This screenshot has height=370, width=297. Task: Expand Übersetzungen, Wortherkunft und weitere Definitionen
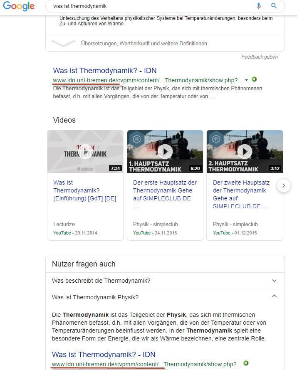point(165,43)
